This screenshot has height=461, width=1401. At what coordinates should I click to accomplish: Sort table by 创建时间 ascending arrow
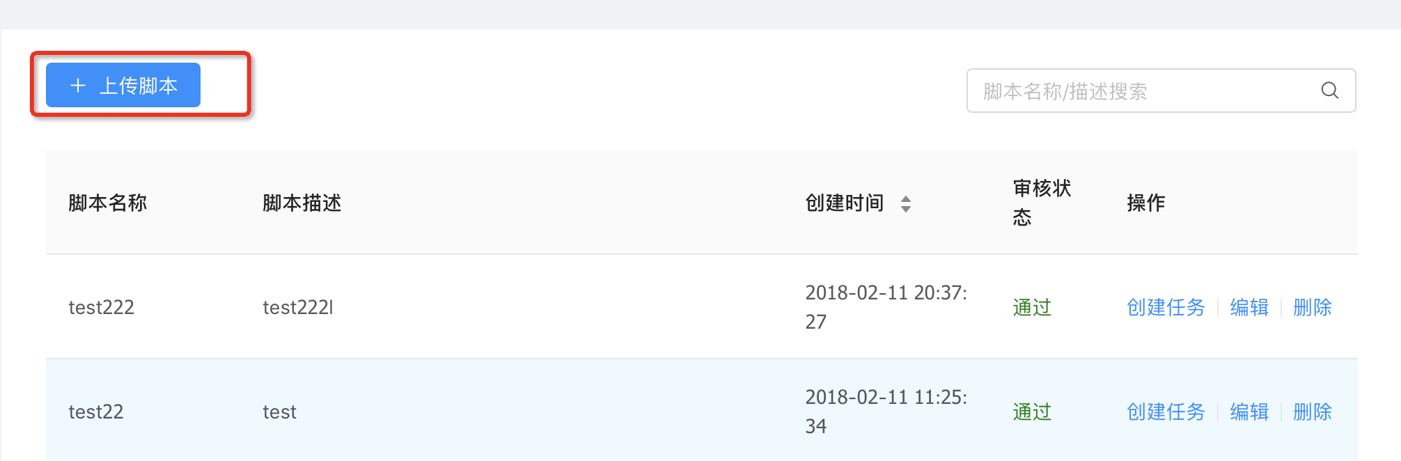(x=906, y=198)
